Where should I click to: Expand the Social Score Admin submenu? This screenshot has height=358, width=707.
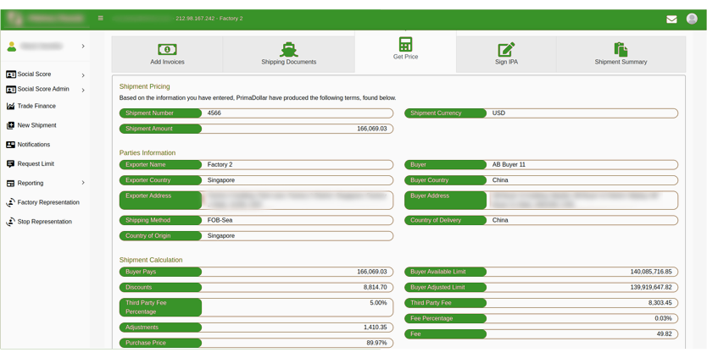click(82, 90)
